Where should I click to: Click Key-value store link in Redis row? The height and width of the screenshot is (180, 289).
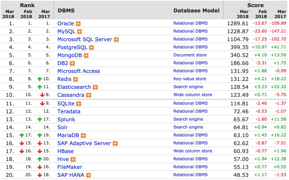pos(190,79)
